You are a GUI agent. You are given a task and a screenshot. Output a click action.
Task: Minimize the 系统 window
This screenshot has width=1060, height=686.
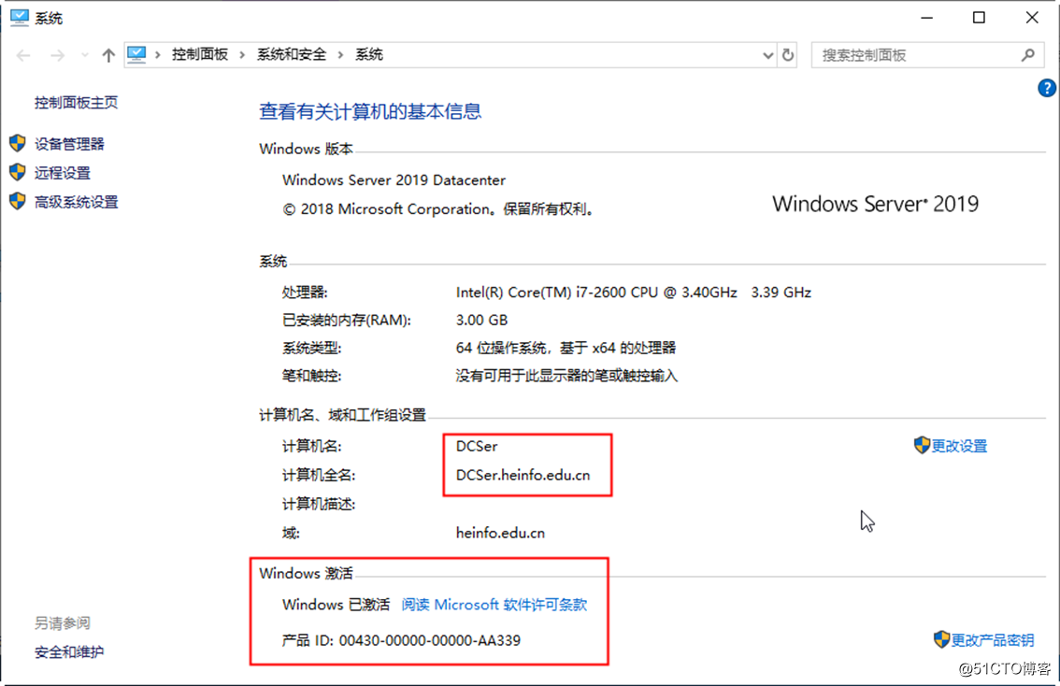click(927, 18)
